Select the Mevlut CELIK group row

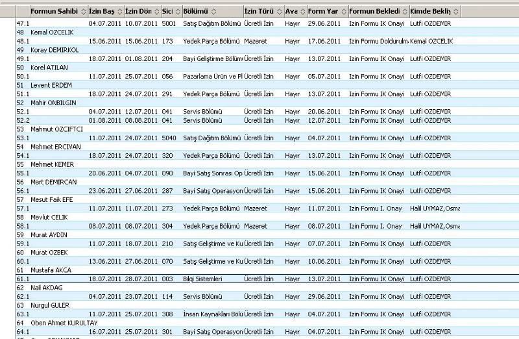[267, 217]
